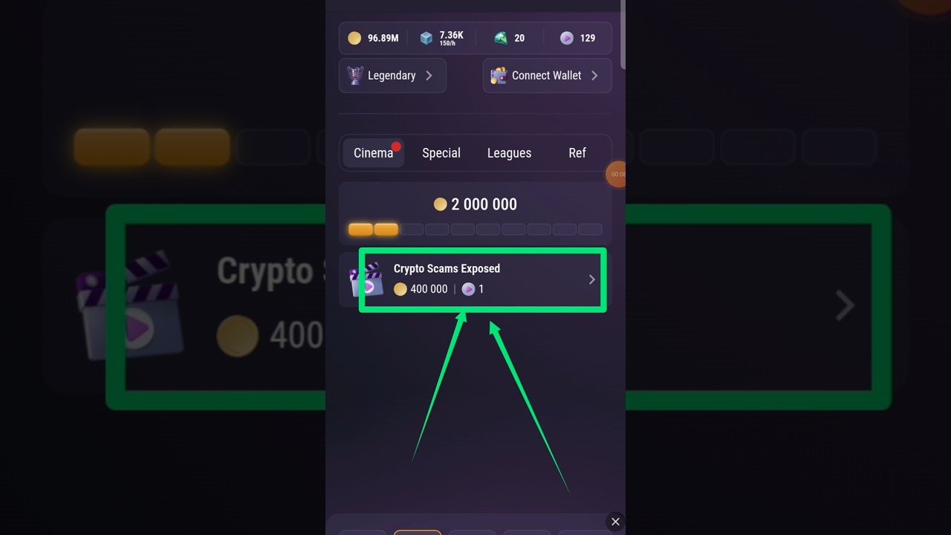The height and width of the screenshot is (535, 951).
Task: Go to the Ref tab
Action: (577, 153)
